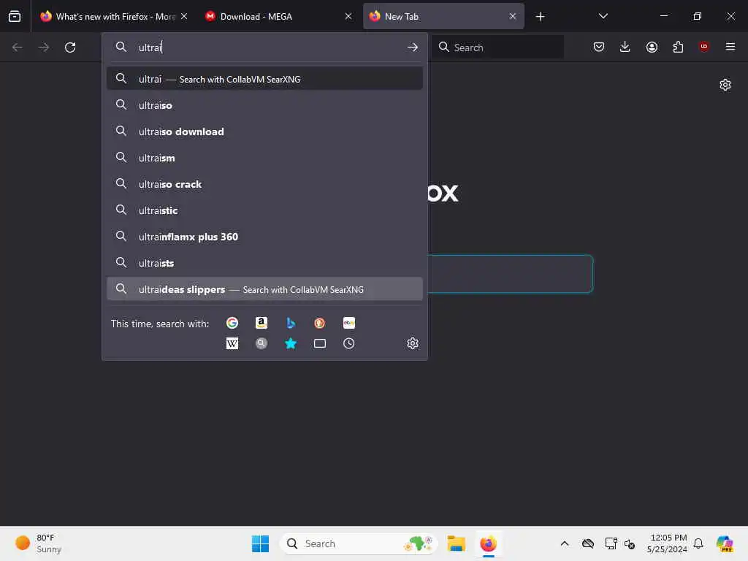Search this time with eBay
Viewport: 748px width, 561px height.
[348, 323]
